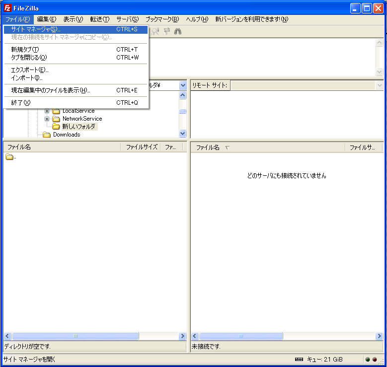387x367 pixels.
Task: Open the local site path dropdown
Action: 183,85
